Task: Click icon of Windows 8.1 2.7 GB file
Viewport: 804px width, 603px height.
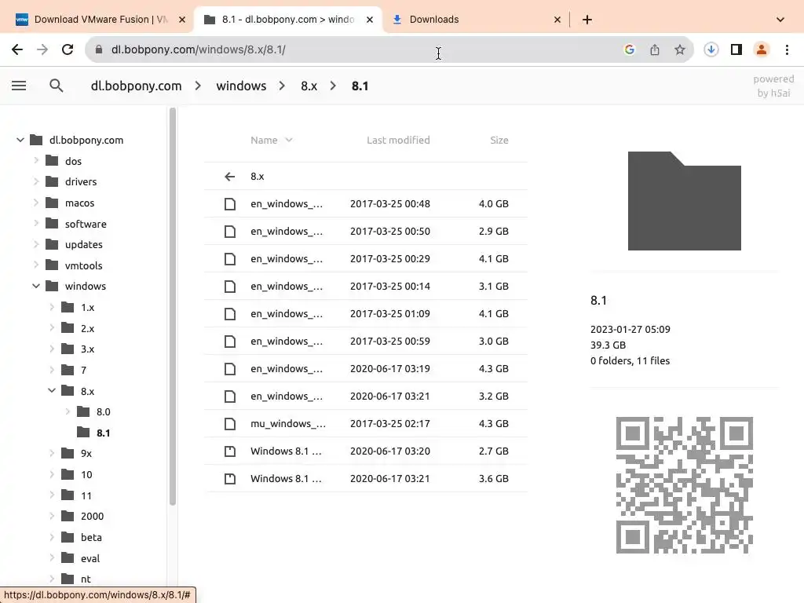Action: (230, 451)
